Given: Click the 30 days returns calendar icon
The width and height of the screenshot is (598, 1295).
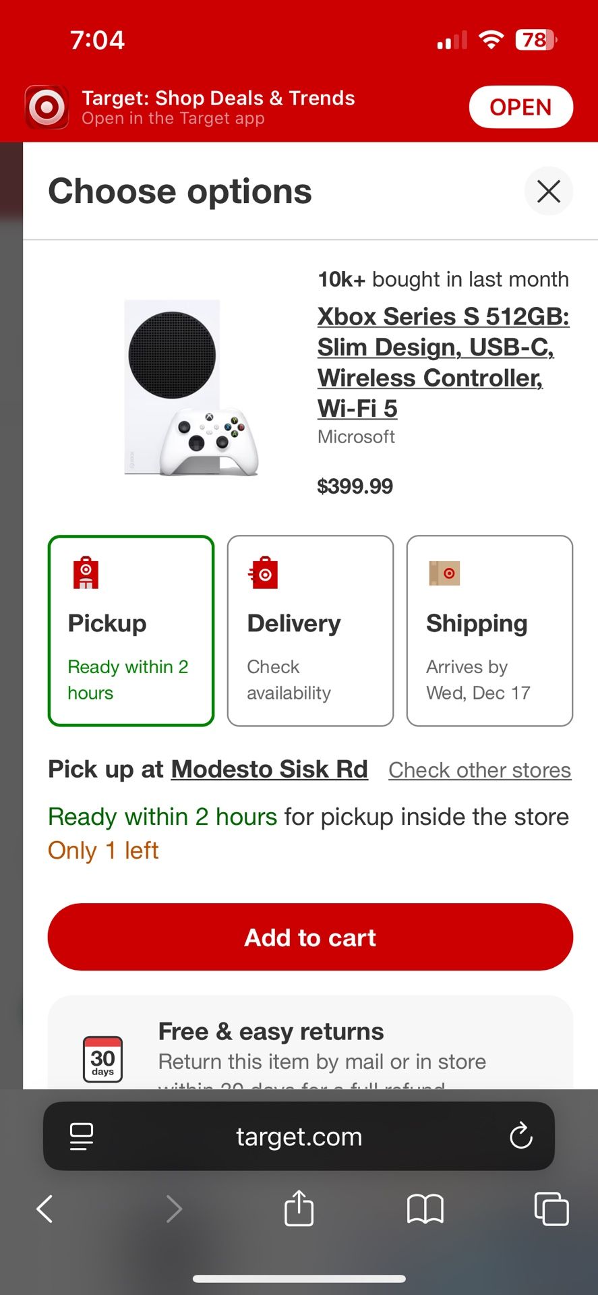Looking at the screenshot, I should coord(102,1059).
